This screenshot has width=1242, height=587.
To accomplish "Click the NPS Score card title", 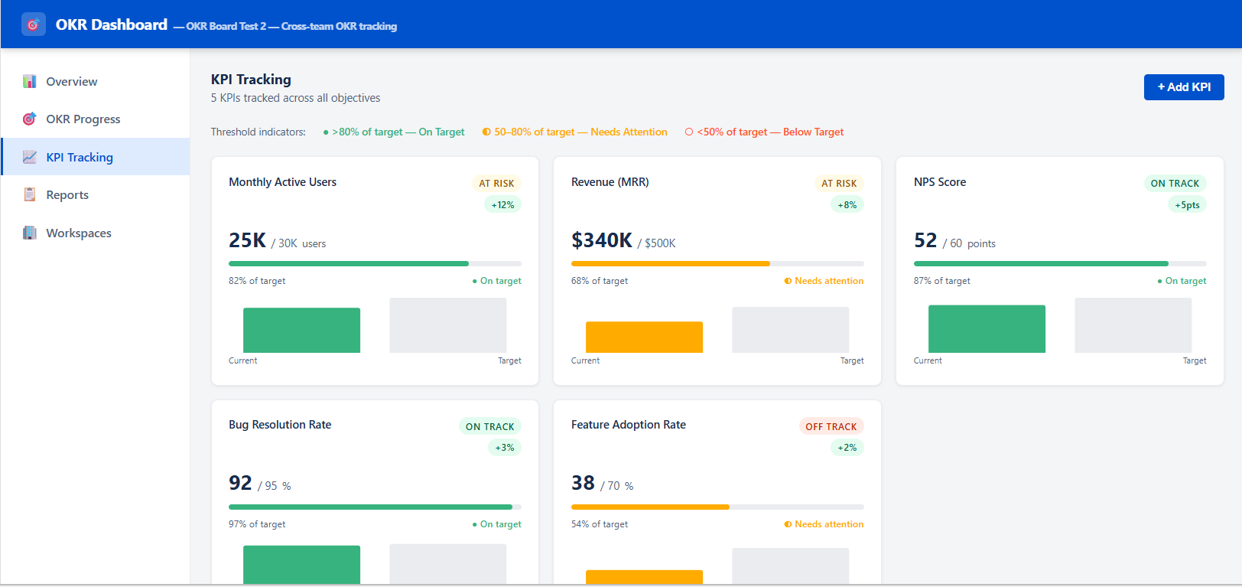I will [940, 182].
